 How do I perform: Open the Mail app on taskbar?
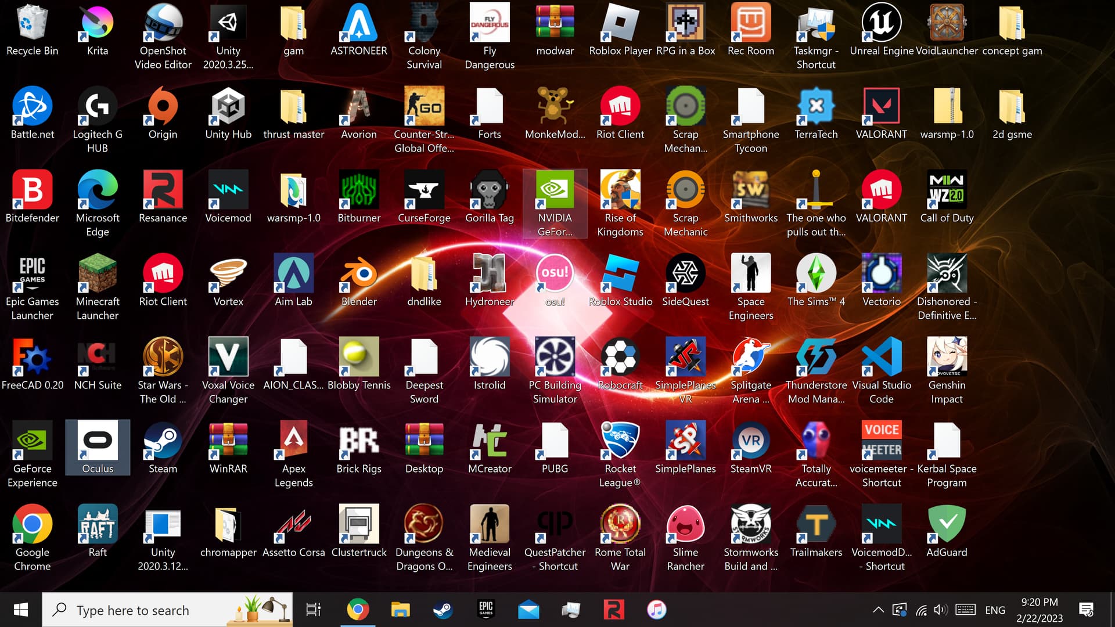coord(528,610)
